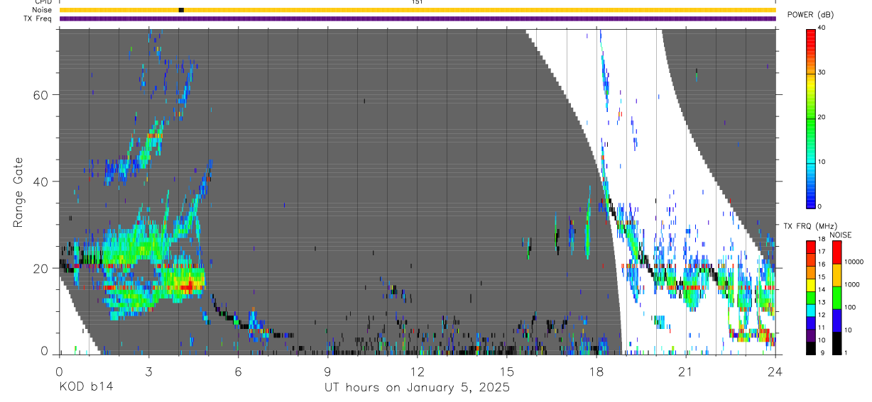This screenshot has height=402, width=872.
Task: Click the CPID value "151"
Action: (417, 2)
